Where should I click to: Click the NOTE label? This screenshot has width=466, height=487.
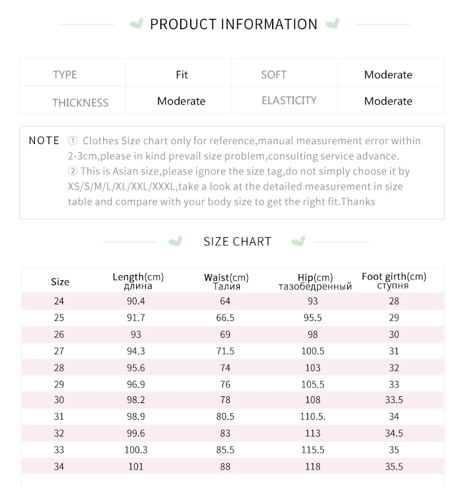coord(44,141)
